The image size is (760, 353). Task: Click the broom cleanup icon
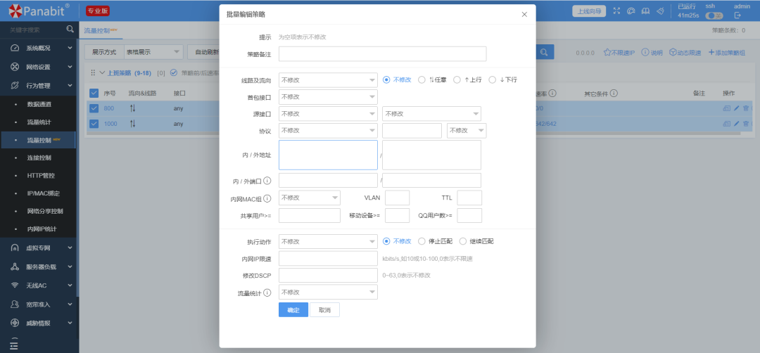(x=661, y=11)
